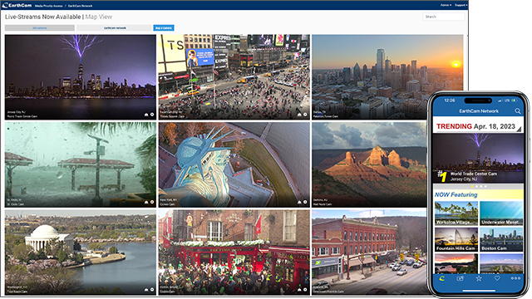Tap the EarthCam home icon in phone tab bar
Screen dimensions: 532x299
click(441, 278)
